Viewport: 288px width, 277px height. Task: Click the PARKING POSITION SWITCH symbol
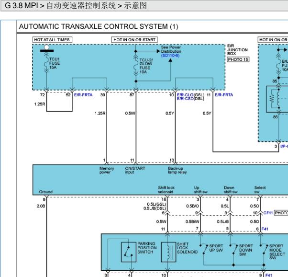tap(129, 252)
